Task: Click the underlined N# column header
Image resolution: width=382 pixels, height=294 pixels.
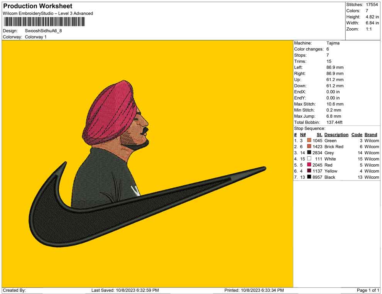Action: pyautogui.click(x=303, y=135)
